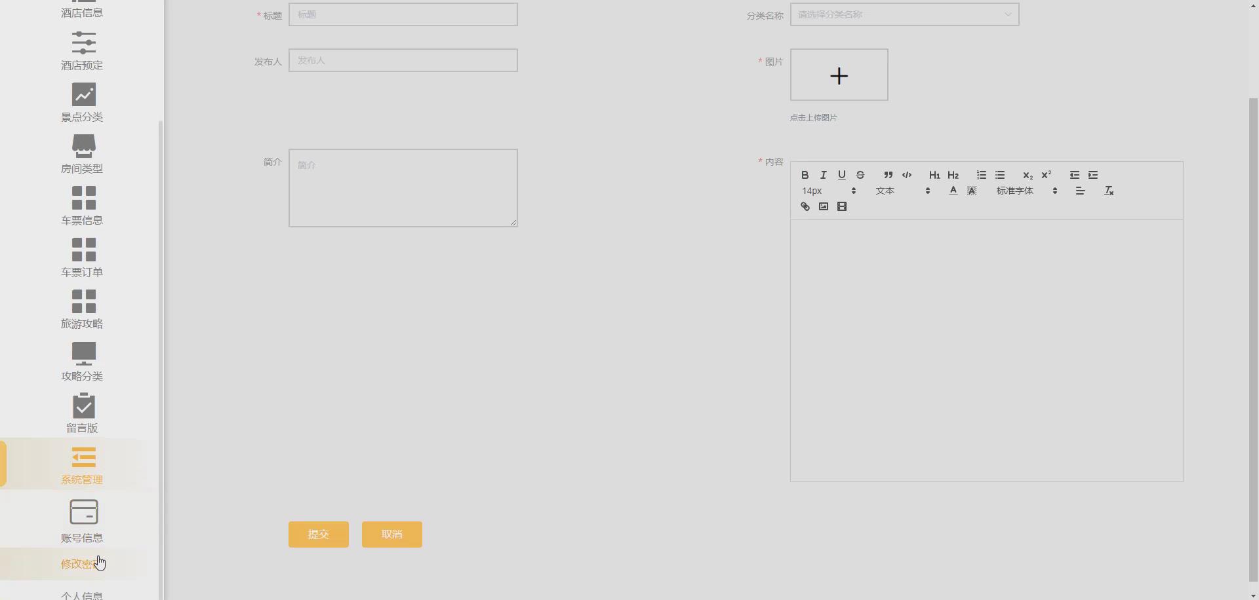Apply superscript formatting
1259x600 pixels.
coord(1046,175)
